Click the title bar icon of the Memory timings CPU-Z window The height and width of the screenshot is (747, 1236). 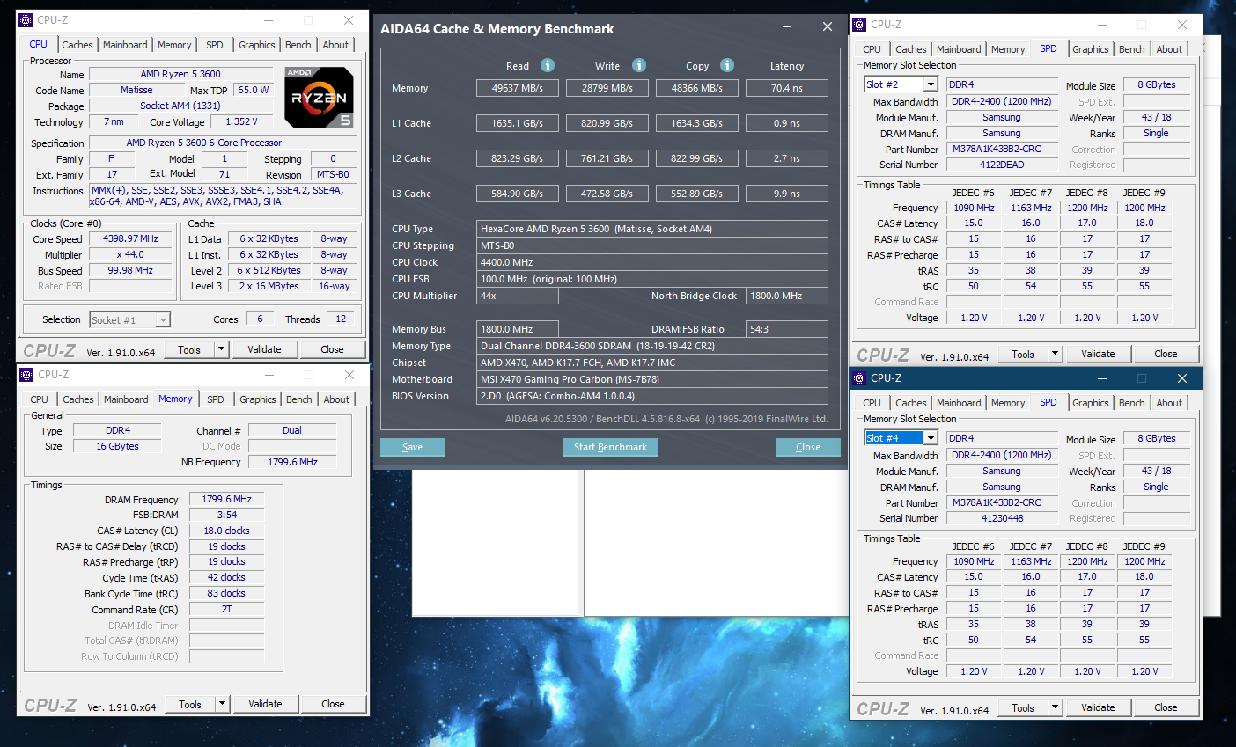26,375
